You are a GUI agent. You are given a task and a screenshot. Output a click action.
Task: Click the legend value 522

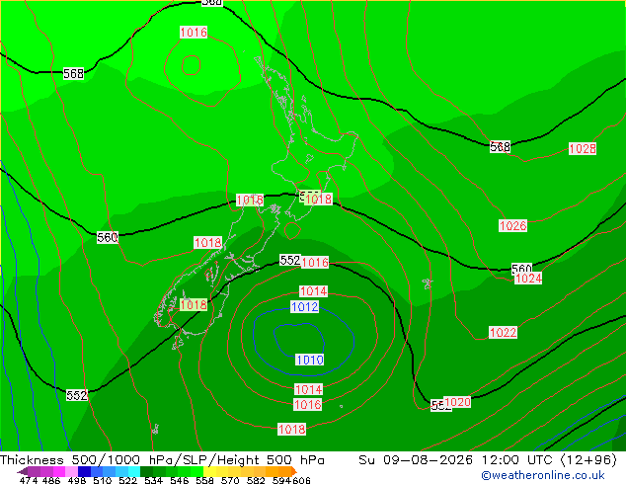point(127,480)
